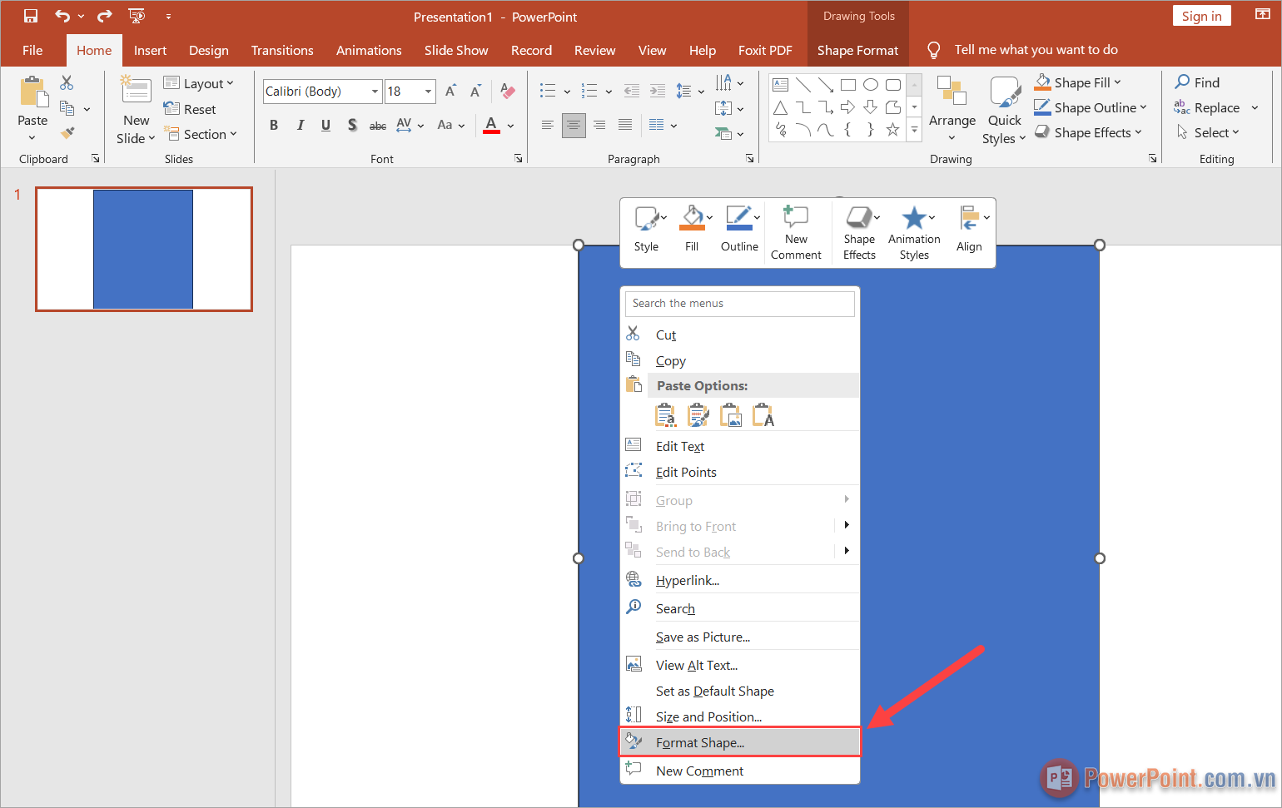Select the Oval shape in shapes gallery
Screen dimensions: 1282x808
point(871,85)
